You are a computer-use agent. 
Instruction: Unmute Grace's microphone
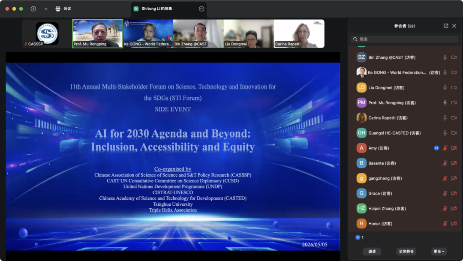445,193
